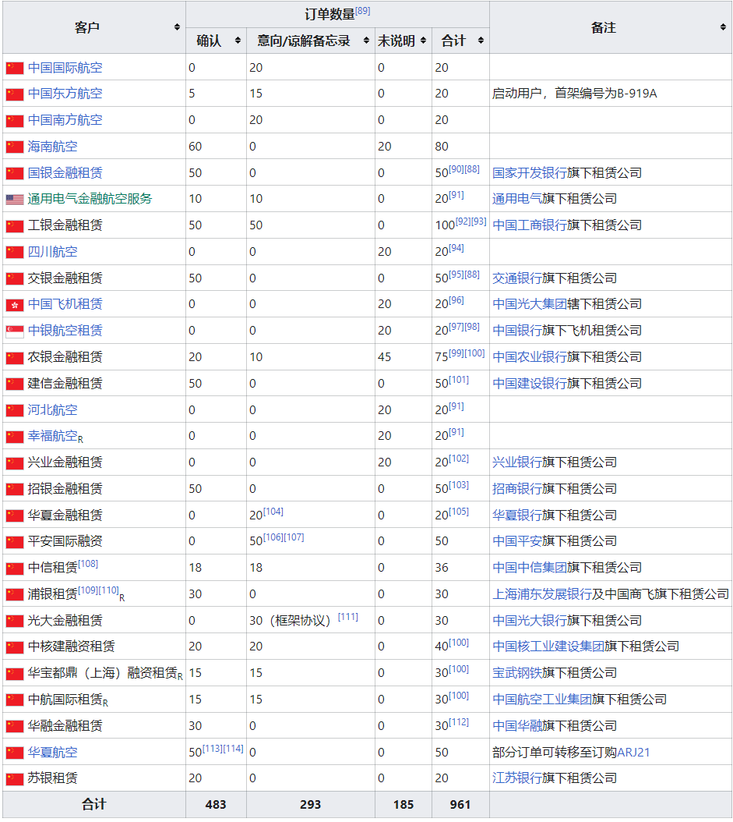This screenshot has height=822, width=733.
Task: Open the 中银航空租赁 link
Action: point(65,330)
